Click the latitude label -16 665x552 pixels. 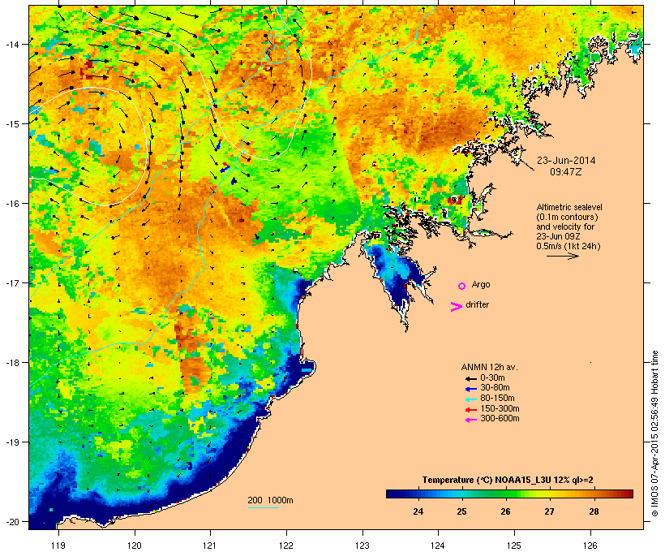(x=13, y=204)
